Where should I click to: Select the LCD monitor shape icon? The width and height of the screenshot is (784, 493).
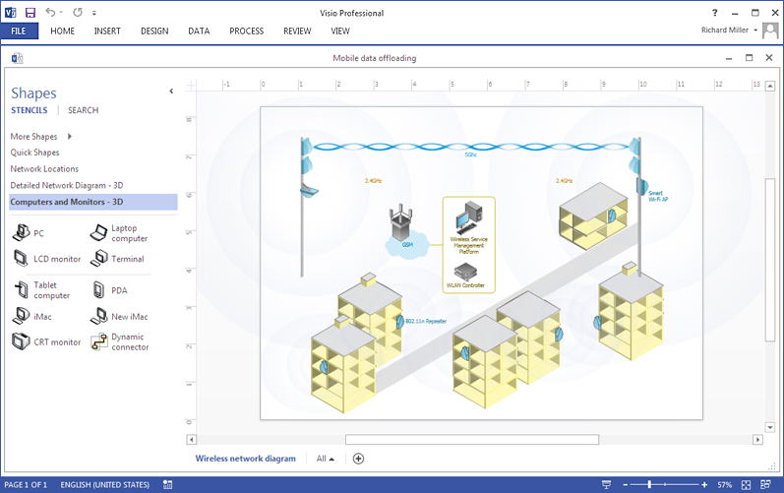click(21, 259)
